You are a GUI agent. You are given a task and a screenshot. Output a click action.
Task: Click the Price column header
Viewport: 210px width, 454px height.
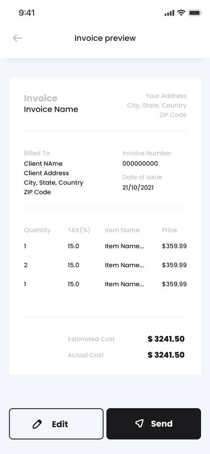tap(169, 230)
